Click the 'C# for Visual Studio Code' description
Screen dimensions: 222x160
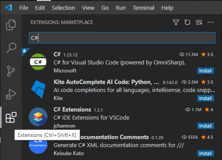click(x=119, y=63)
